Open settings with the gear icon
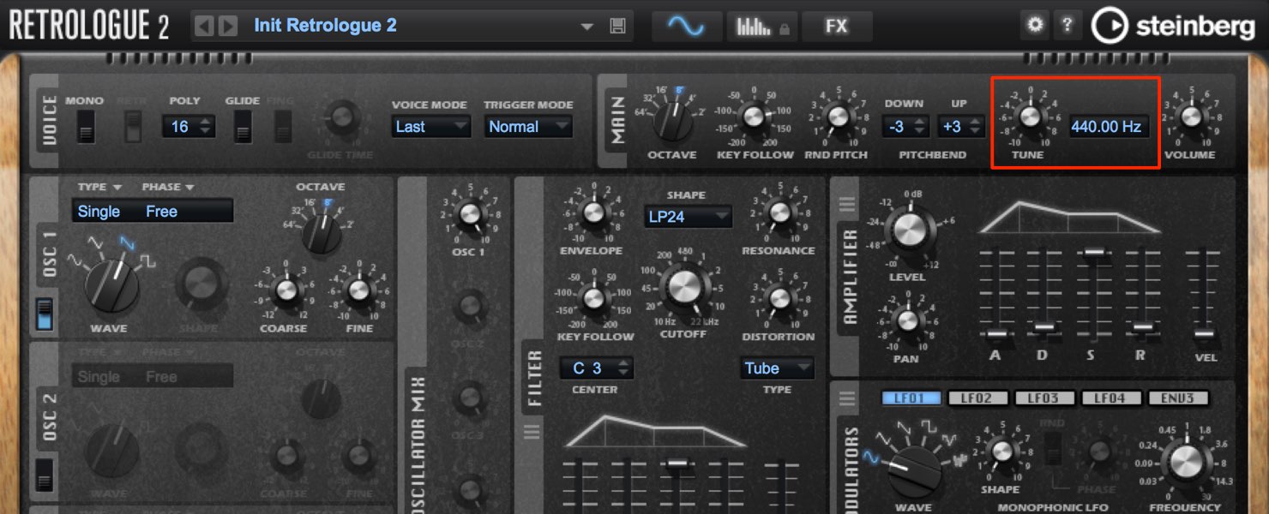This screenshot has width=1269, height=514. coord(1035,25)
